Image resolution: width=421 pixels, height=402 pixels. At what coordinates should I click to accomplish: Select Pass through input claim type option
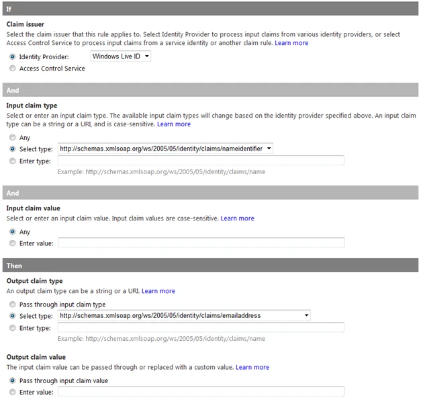12,305
